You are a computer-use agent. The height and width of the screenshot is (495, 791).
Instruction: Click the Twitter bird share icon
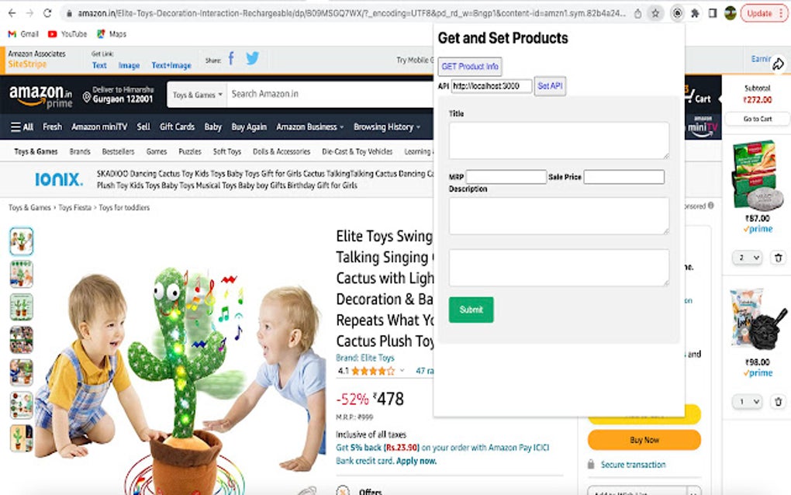tap(253, 58)
